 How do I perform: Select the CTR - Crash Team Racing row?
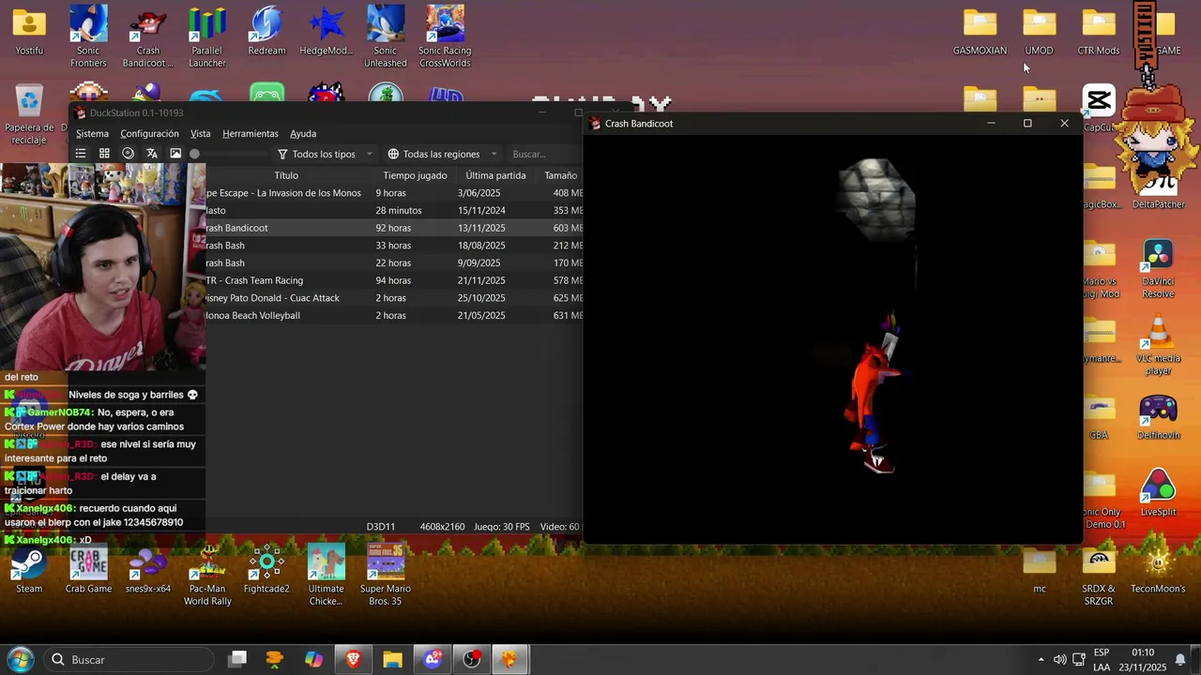click(394, 280)
